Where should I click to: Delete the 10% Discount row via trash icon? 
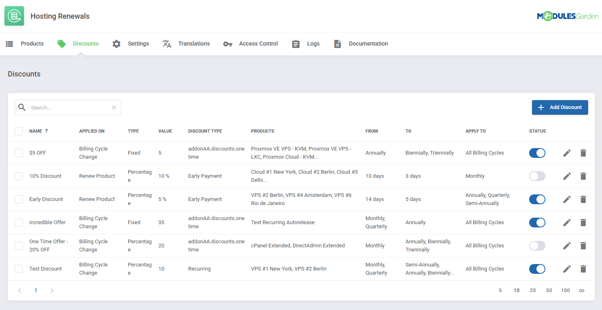point(583,176)
